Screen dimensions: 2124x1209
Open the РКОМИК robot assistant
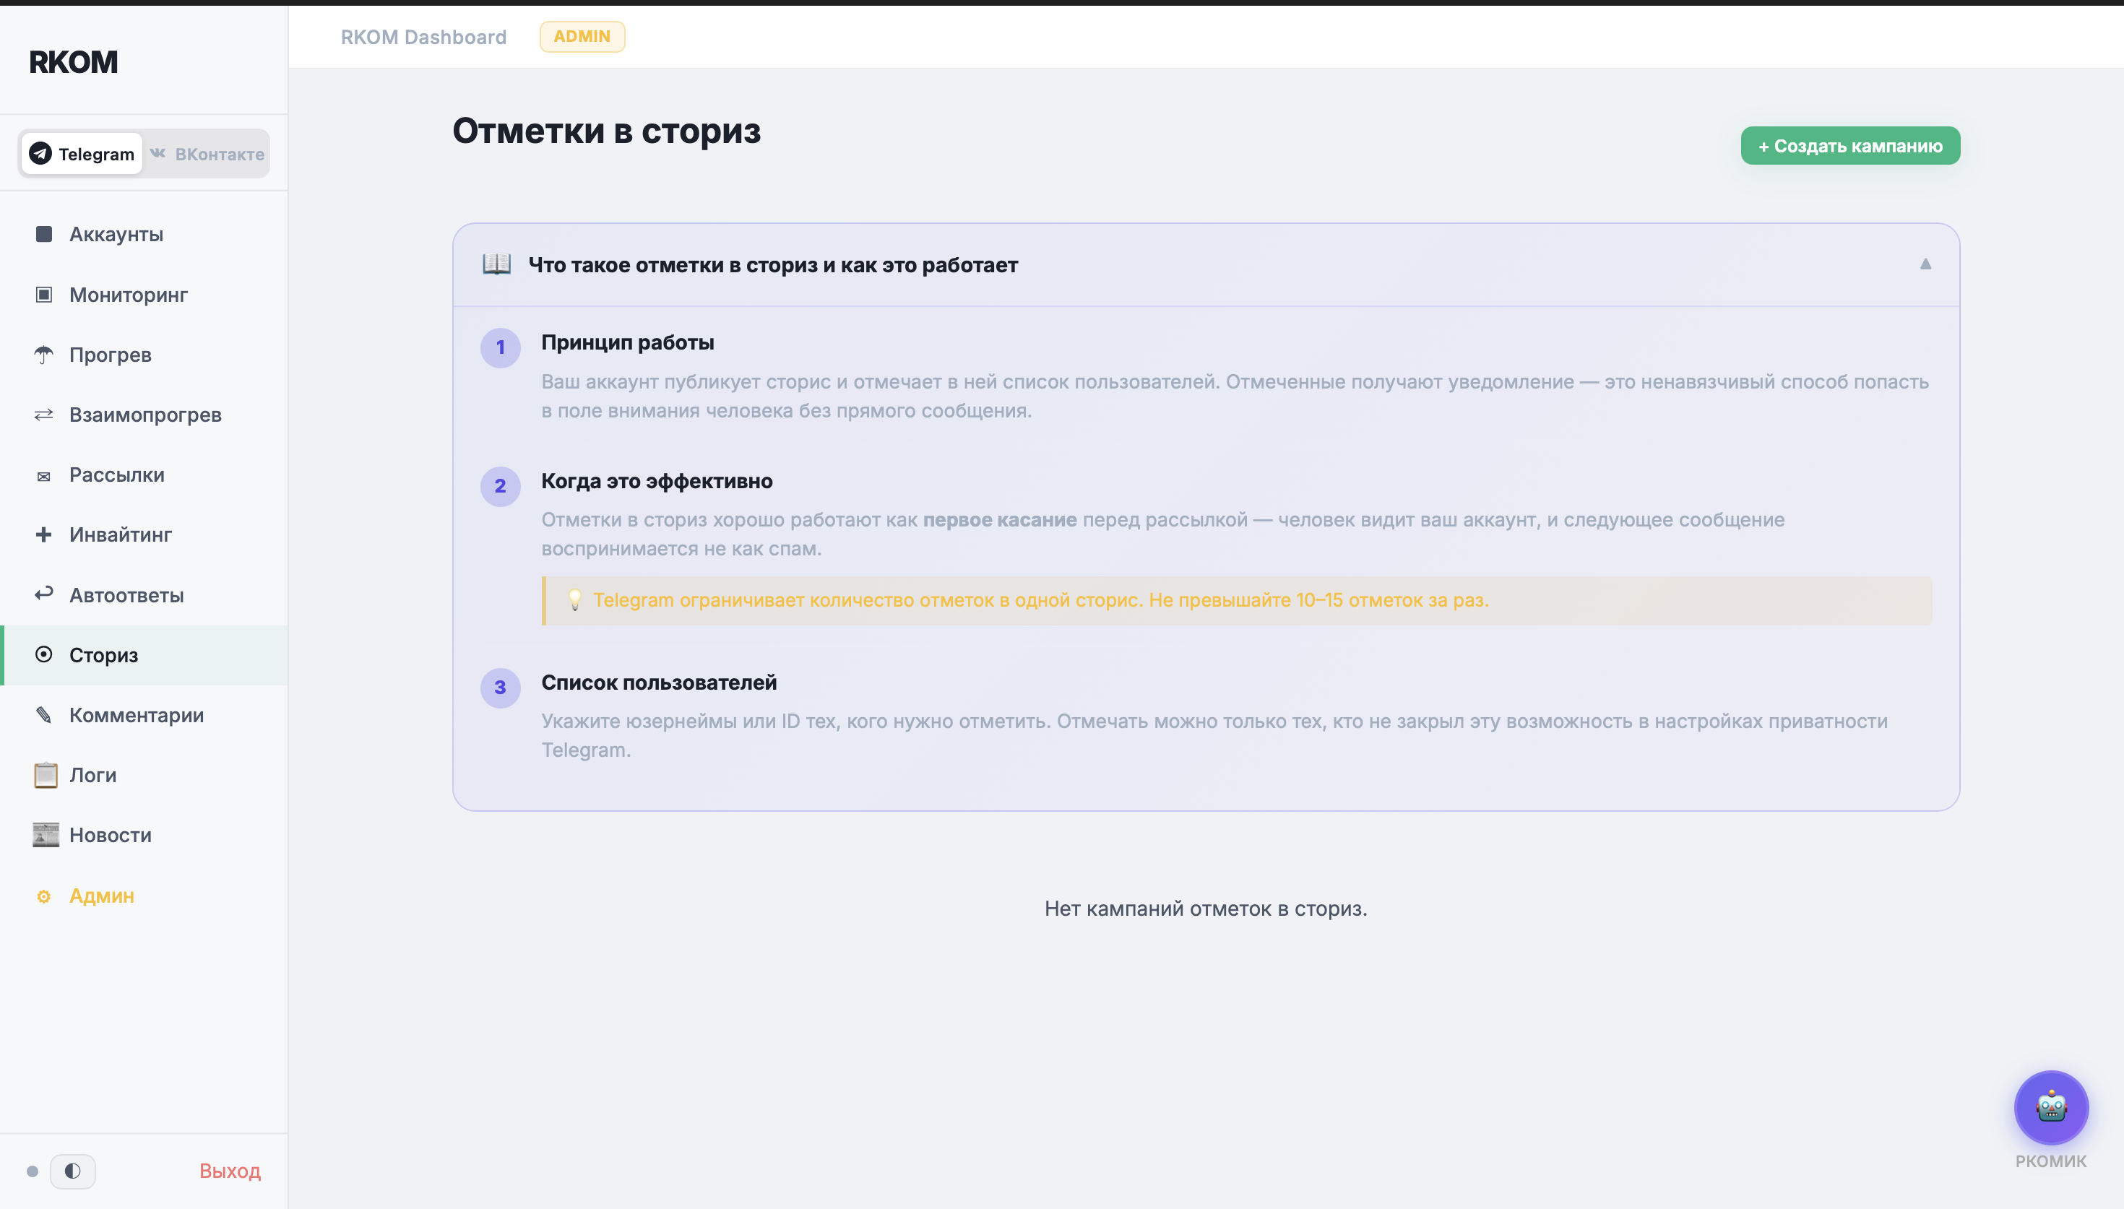click(x=2051, y=1107)
